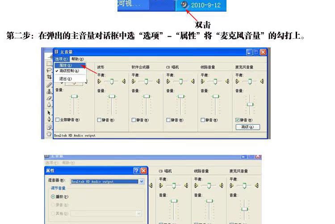
Task: Select the hand tool in left toolbar
Action: pyautogui.click(x=49, y=133)
